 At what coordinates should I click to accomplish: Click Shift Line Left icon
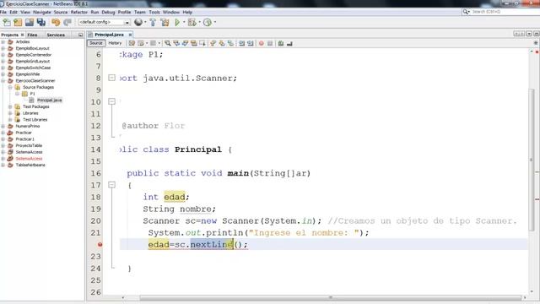pos(241,43)
